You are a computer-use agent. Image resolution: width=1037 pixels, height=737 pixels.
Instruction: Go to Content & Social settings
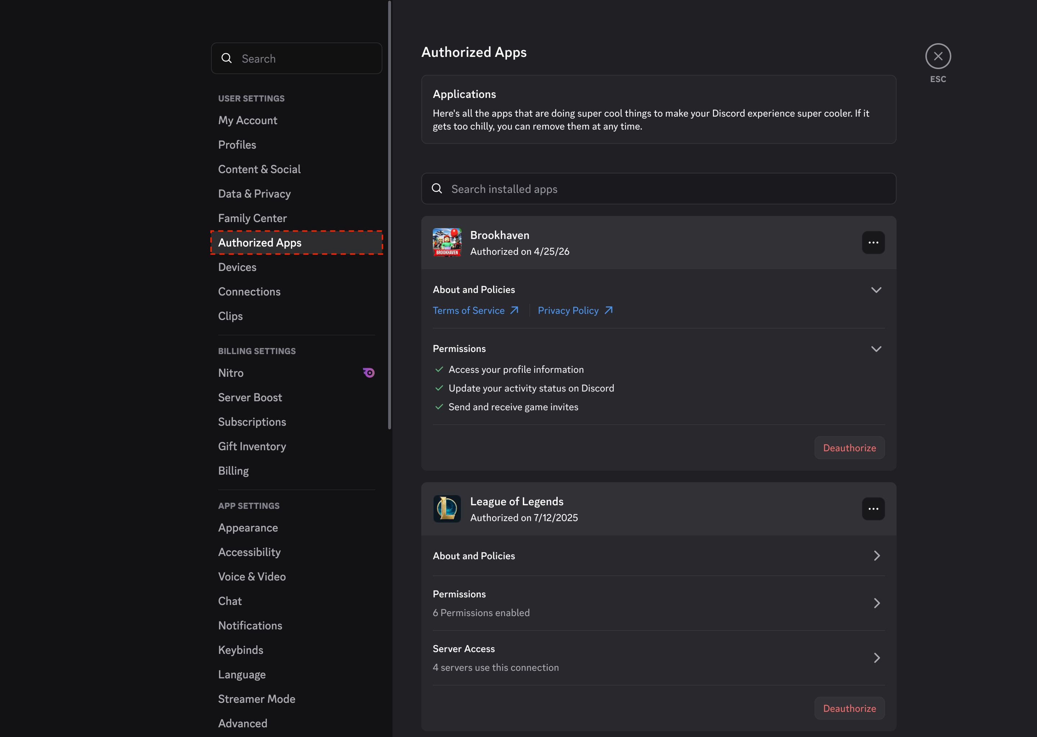[296, 169]
